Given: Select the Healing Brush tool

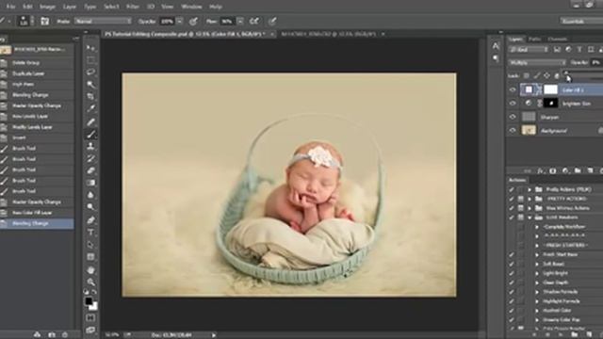Looking at the screenshot, I should point(90,122).
